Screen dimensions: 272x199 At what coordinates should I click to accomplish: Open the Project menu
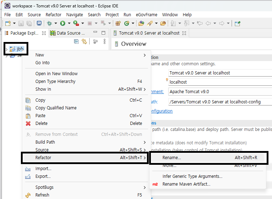[112, 15]
